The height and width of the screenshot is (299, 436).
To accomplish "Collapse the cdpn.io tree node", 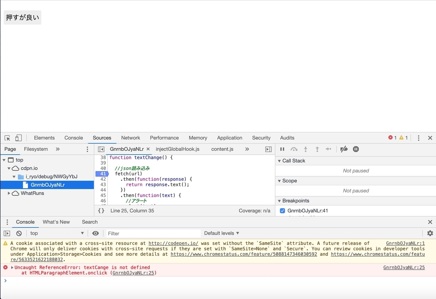I will click(9, 168).
